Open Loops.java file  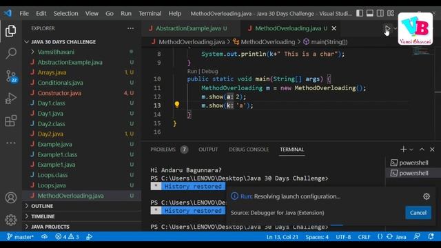coord(81,185)
